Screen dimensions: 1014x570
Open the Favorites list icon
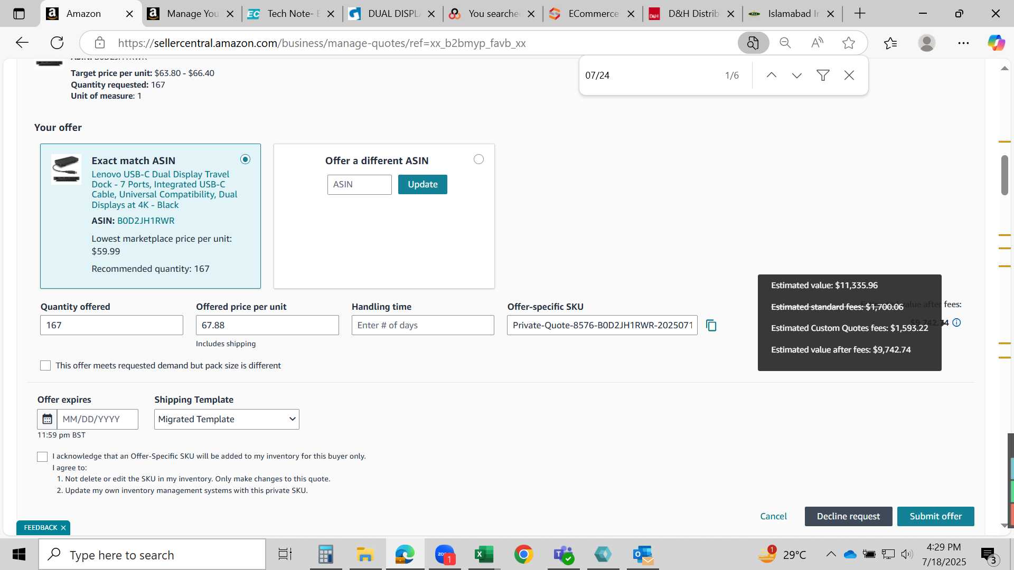(890, 43)
